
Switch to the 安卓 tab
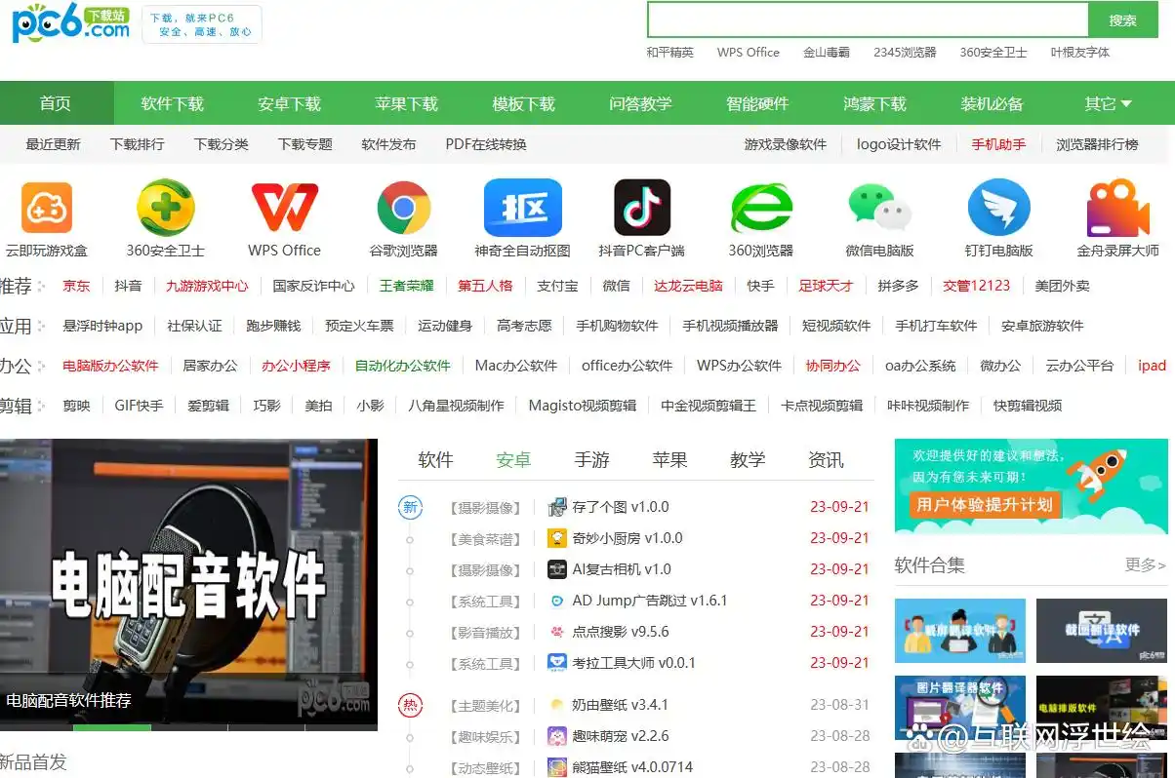click(x=513, y=459)
